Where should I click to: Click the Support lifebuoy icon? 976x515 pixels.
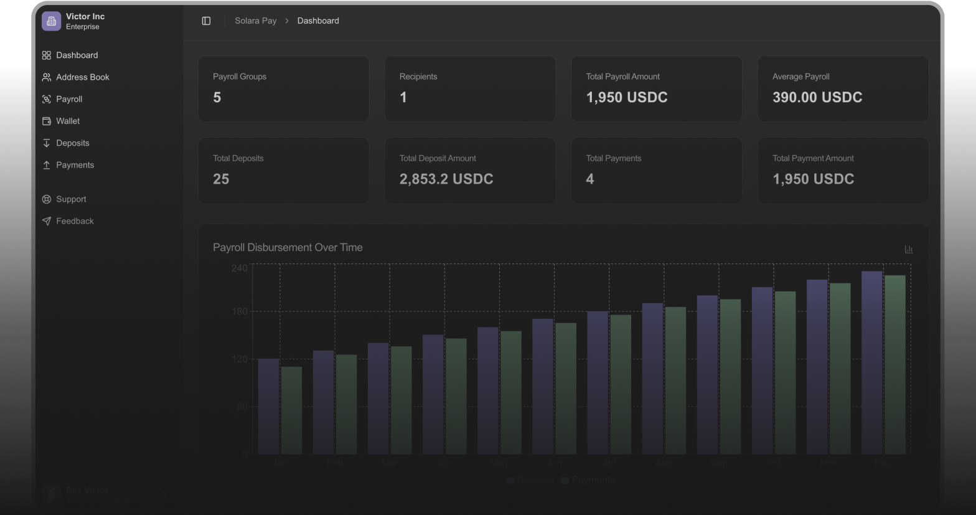coord(47,199)
